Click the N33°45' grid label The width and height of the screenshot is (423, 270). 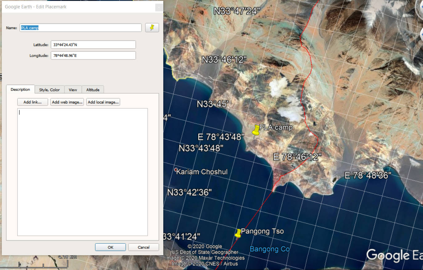click(x=213, y=104)
